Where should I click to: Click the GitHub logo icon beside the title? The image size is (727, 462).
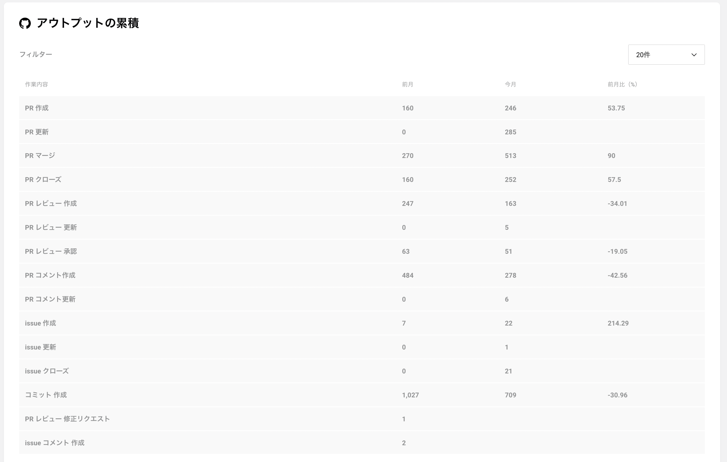(x=25, y=23)
